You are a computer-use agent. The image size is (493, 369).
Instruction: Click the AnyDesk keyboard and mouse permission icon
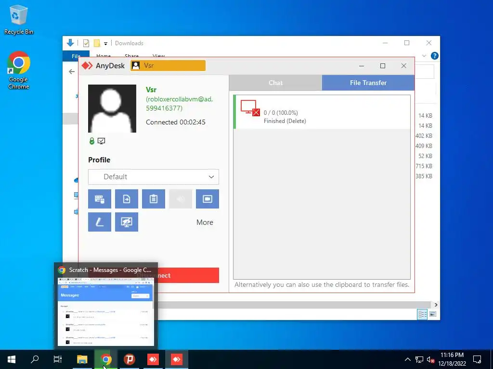coord(99,199)
